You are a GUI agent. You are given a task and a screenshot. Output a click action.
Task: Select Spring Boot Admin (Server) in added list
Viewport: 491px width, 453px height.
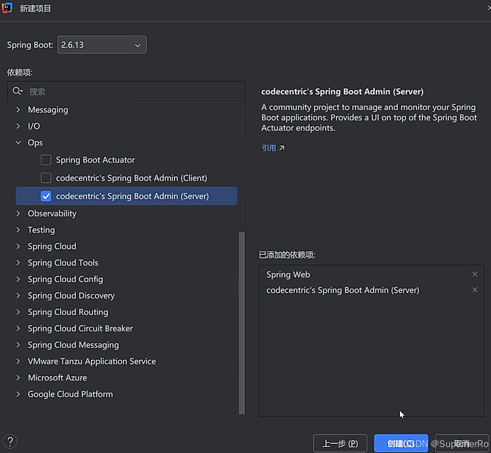tap(342, 290)
